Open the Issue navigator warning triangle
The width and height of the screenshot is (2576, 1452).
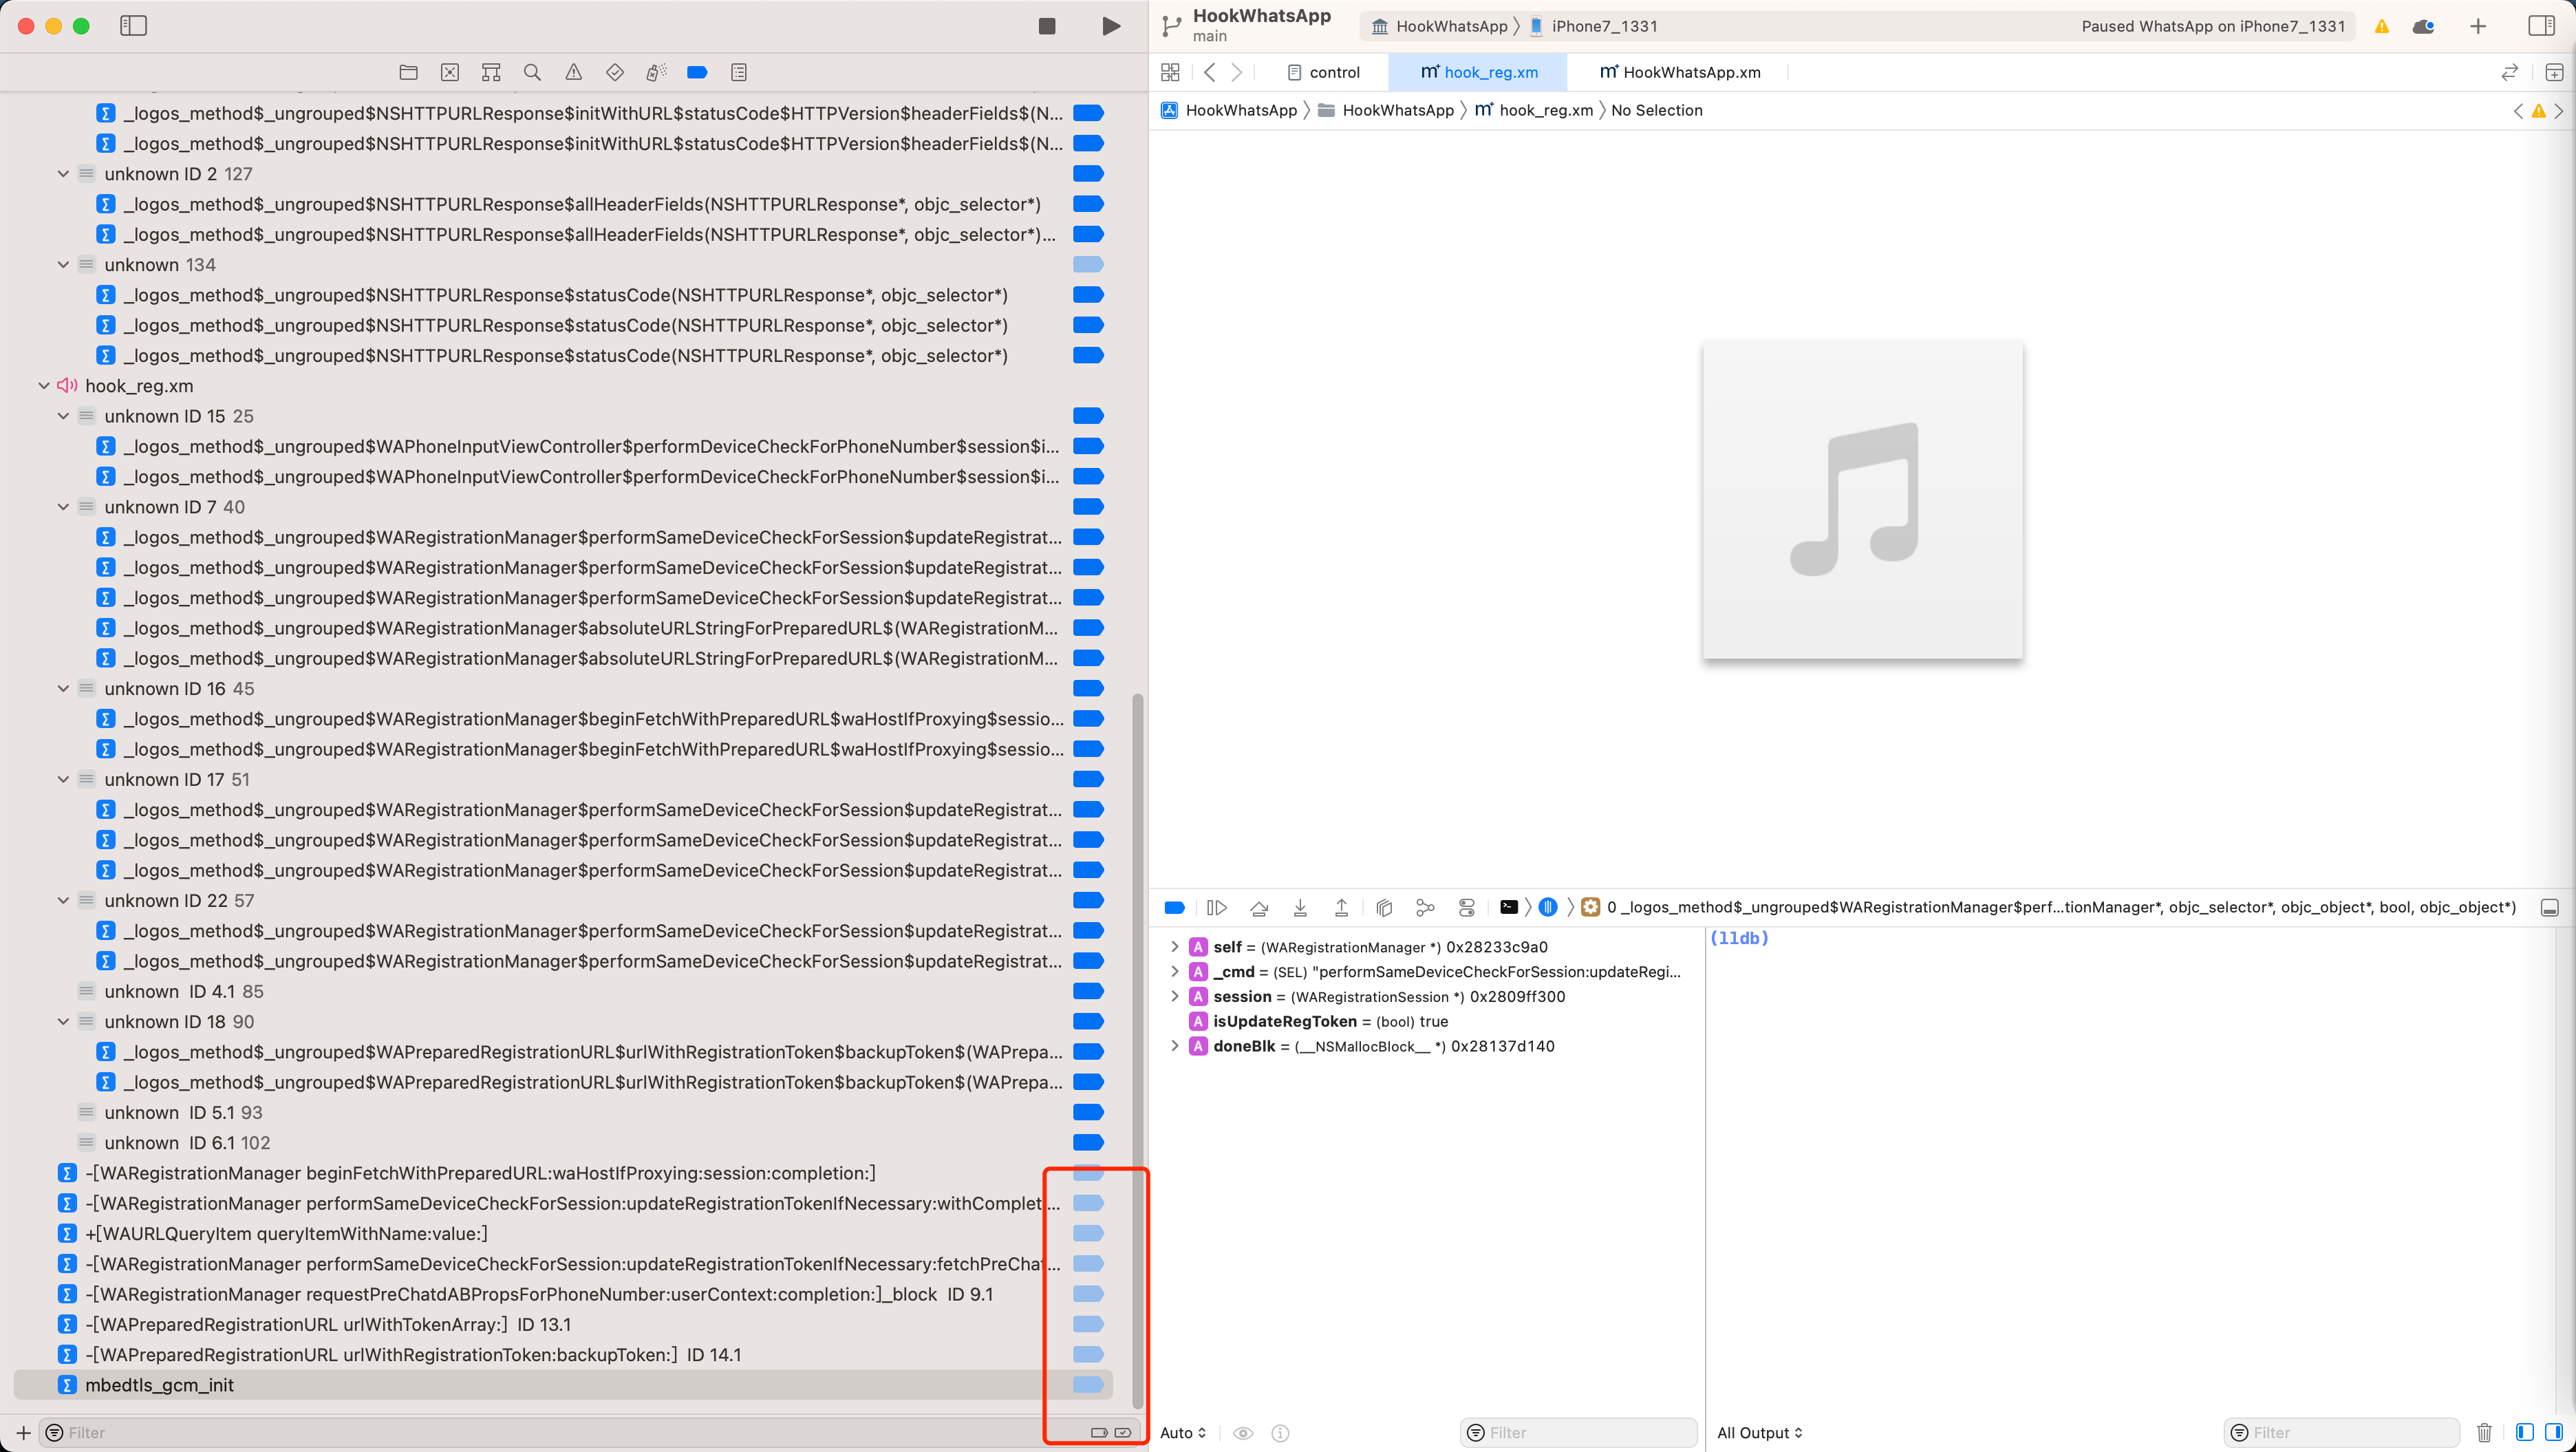pos(573,72)
